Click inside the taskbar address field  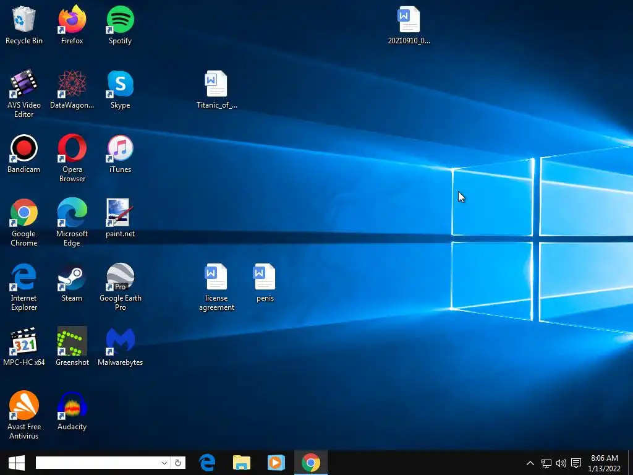coord(97,463)
